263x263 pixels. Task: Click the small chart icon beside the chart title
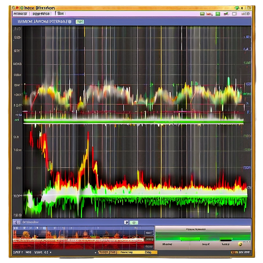pos(70,21)
